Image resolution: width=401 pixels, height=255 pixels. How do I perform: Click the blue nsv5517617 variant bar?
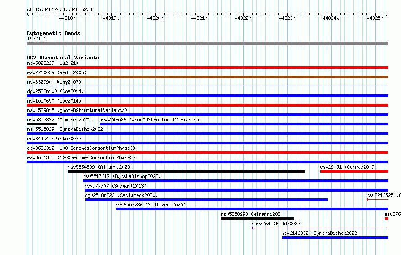[x=236, y=181]
